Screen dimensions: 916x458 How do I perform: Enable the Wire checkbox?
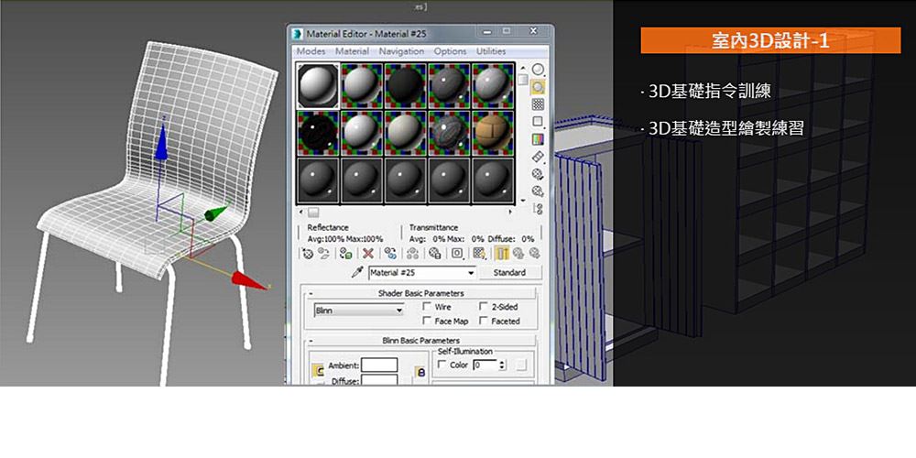[428, 307]
